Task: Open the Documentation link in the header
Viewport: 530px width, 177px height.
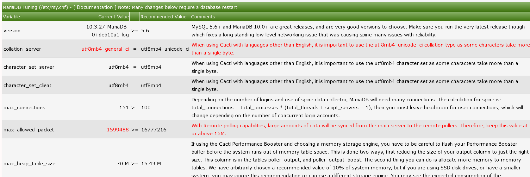Action: point(95,7)
